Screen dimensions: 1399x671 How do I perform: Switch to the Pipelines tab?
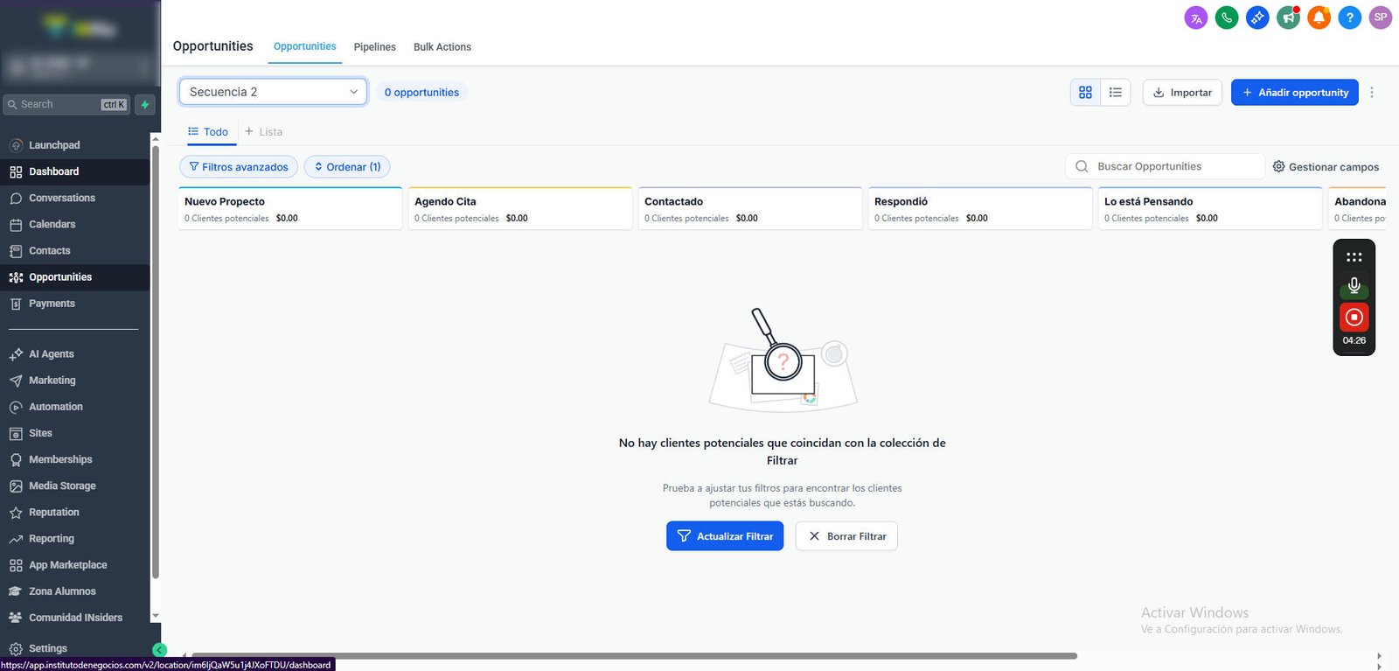[x=374, y=47]
